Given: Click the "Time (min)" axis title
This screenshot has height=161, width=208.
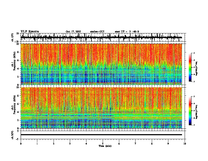Looking at the screenshot, I should (x=105, y=146).
